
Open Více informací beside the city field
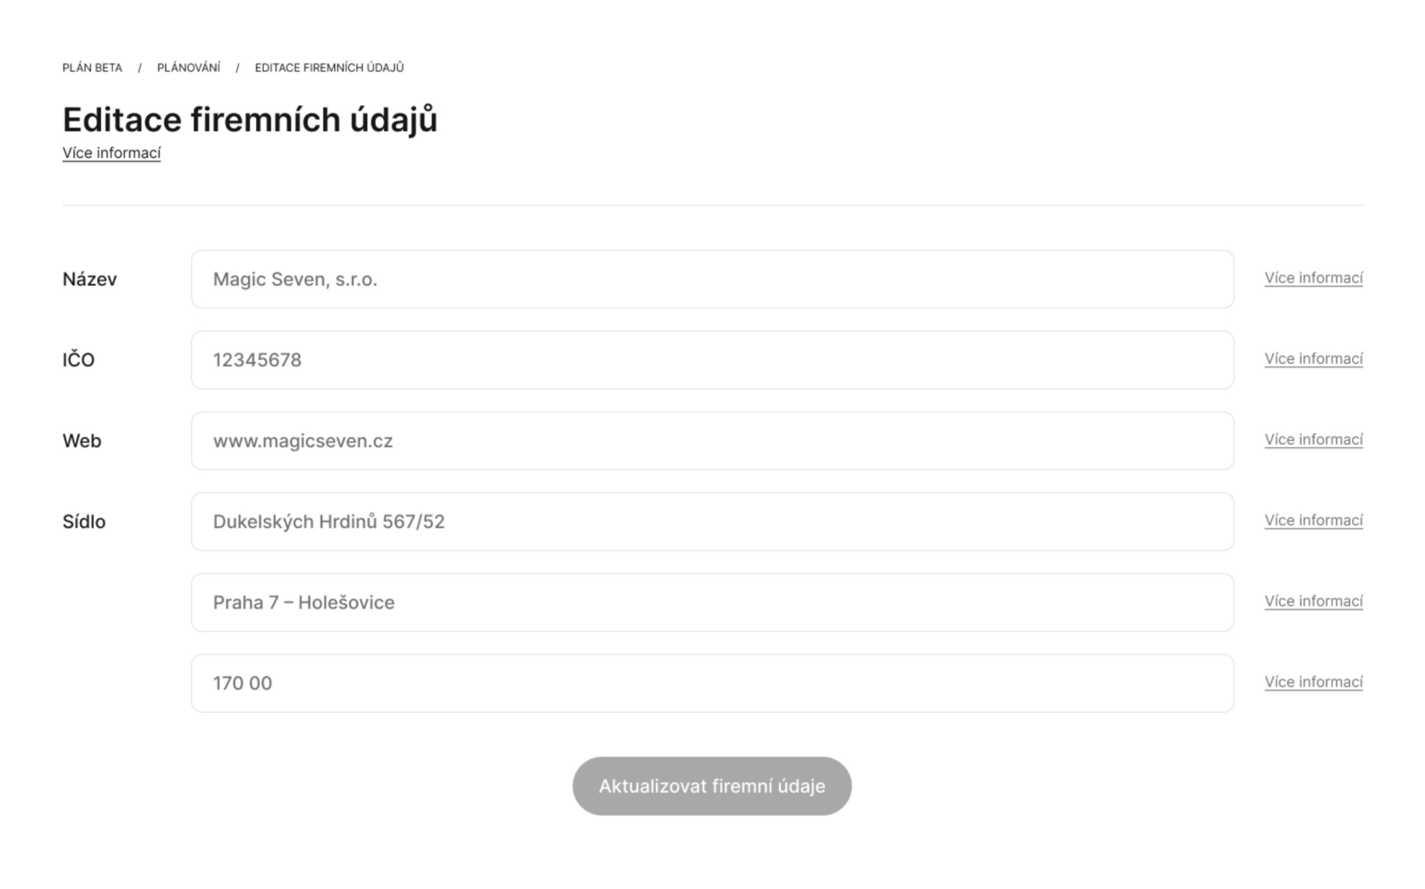[x=1313, y=601]
